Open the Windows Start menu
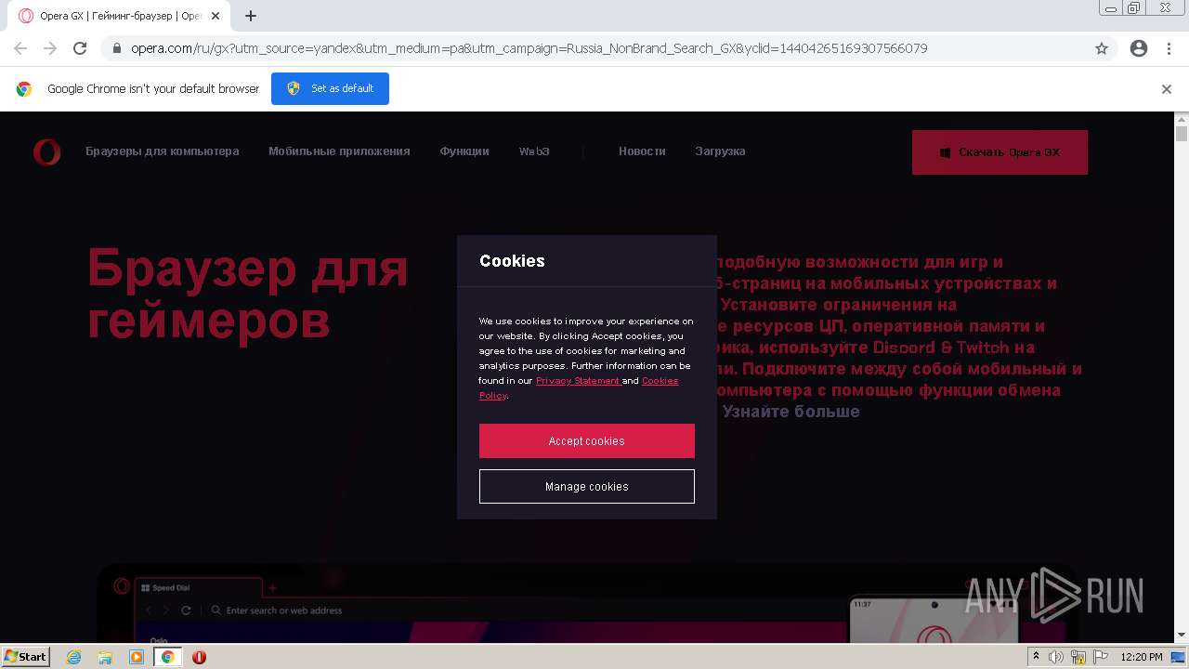1189x669 pixels. tap(25, 656)
